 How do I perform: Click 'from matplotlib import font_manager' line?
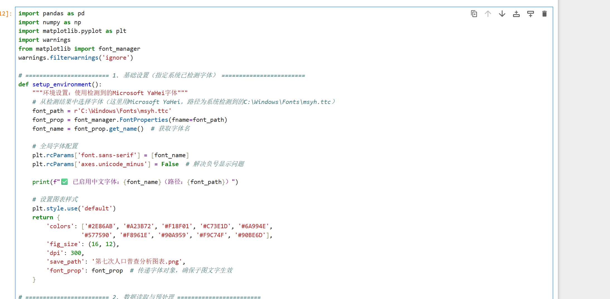pyautogui.click(x=79, y=49)
